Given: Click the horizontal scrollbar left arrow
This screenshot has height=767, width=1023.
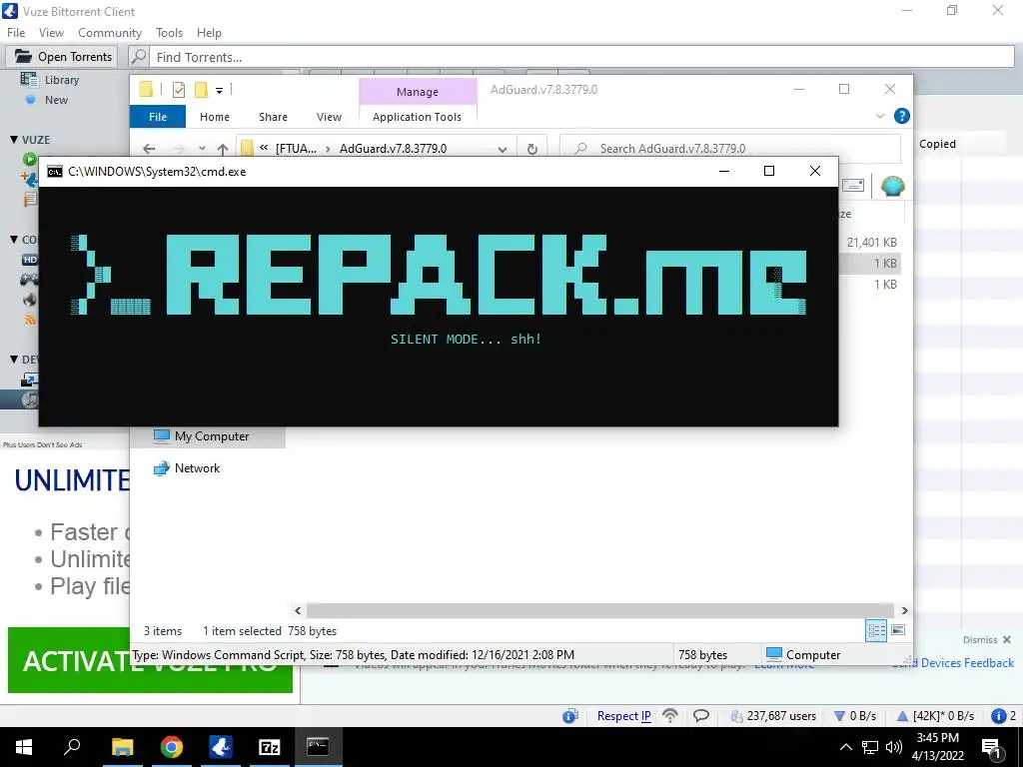Looking at the screenshot, I should 298,610.
